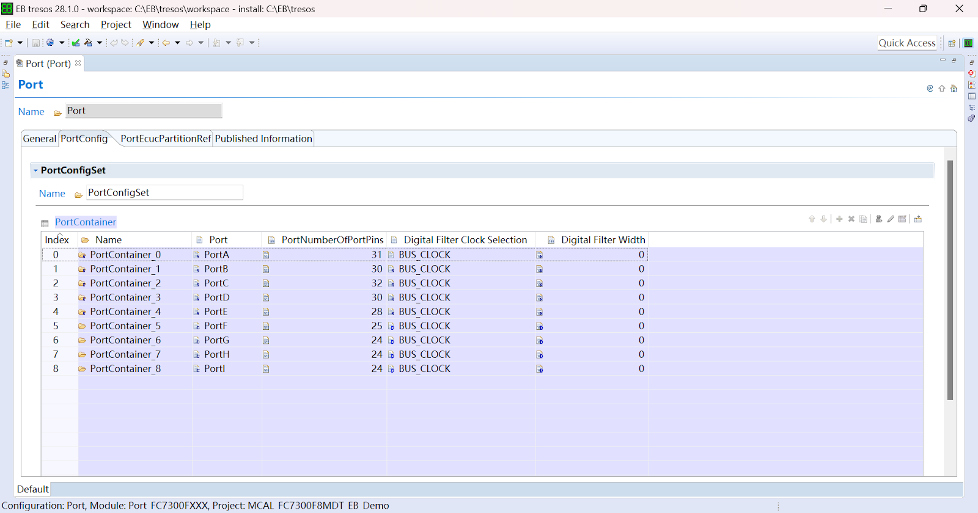
Task: Open the Help menu
Action: click(200, 24)
